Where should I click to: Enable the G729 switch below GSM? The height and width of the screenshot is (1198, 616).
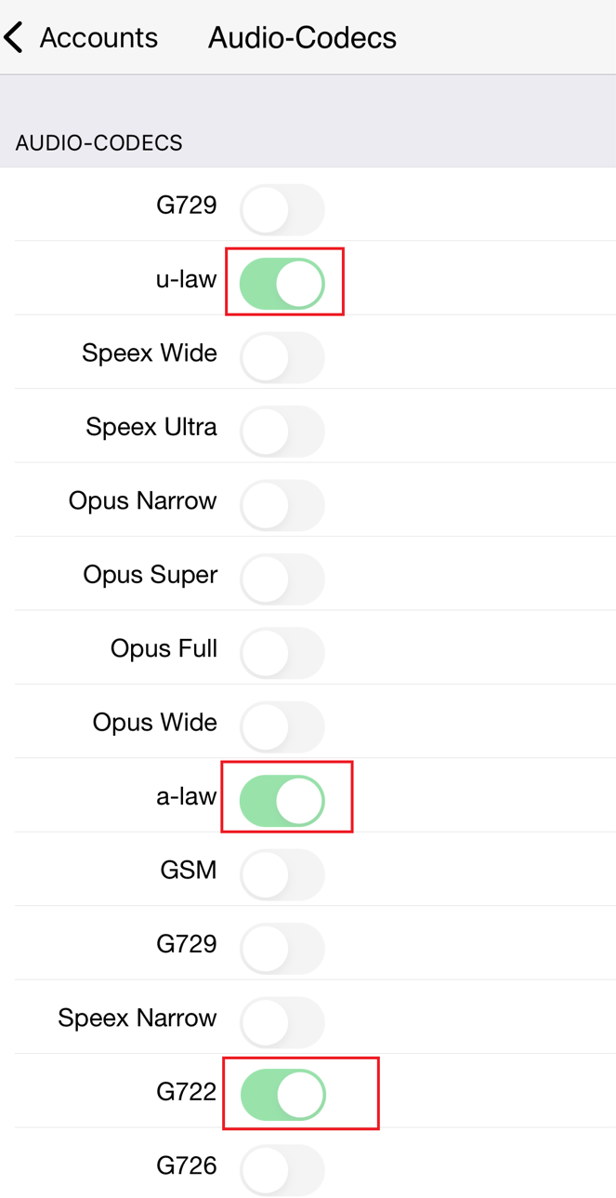282,949
